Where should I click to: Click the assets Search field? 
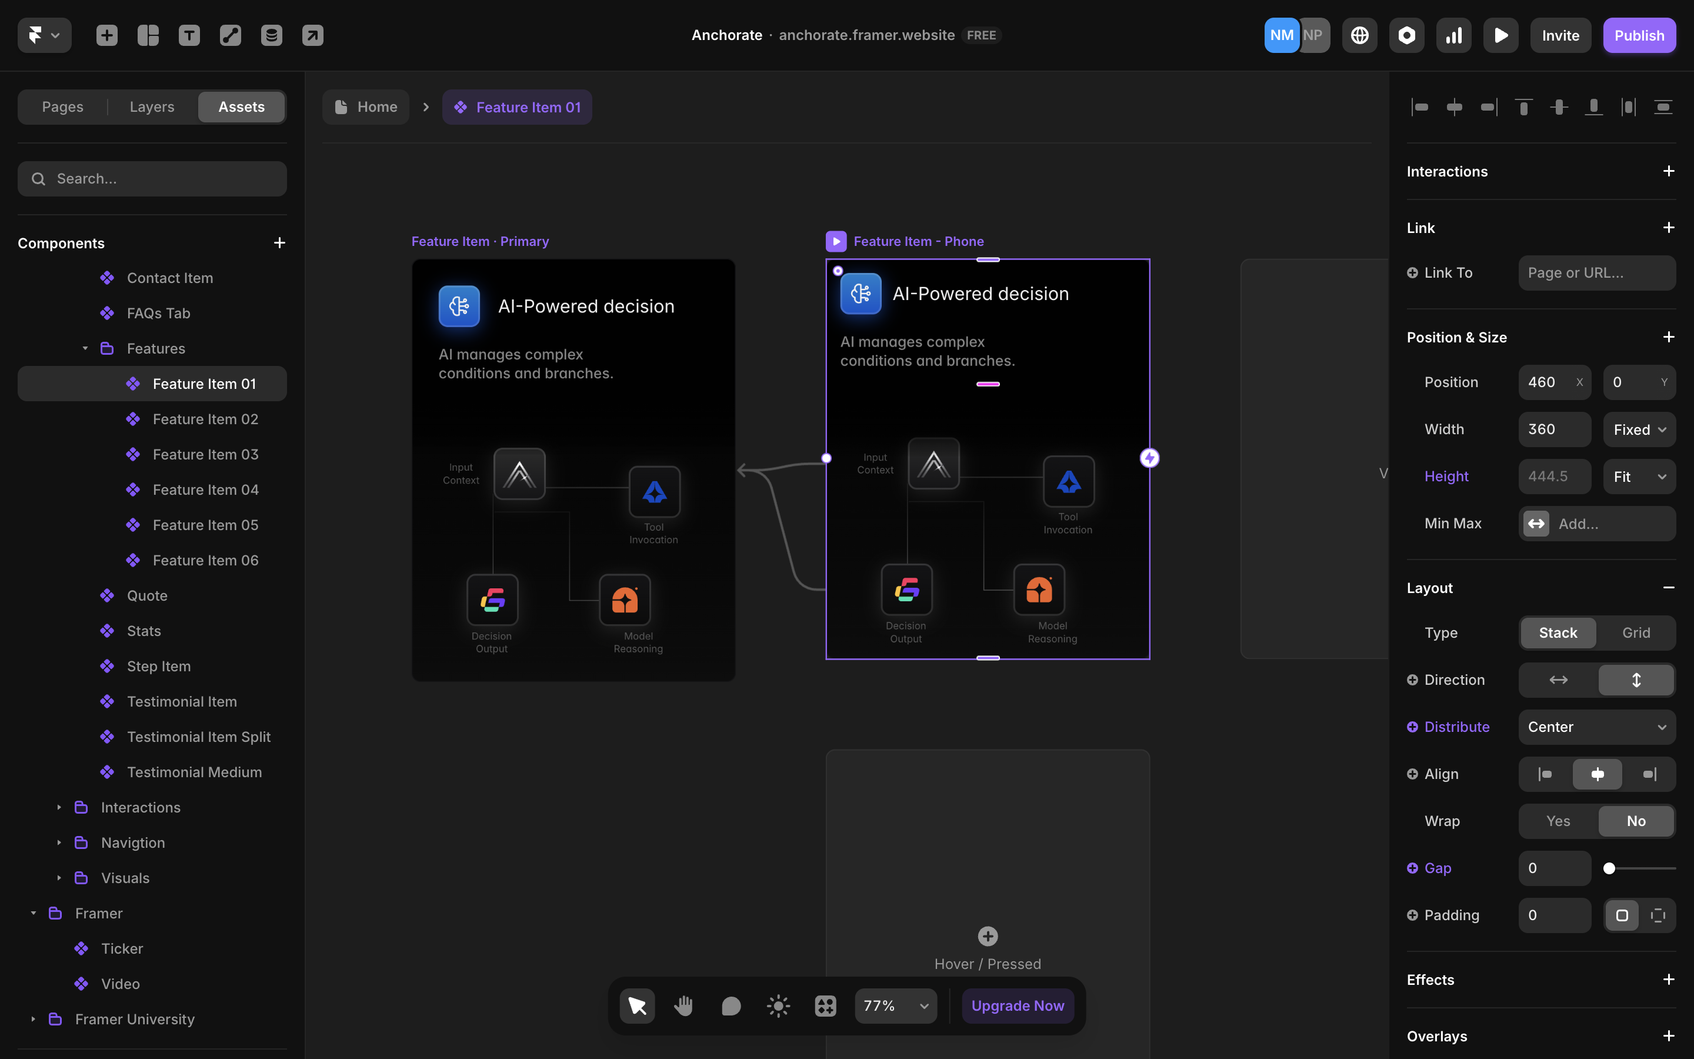point(152,179)
